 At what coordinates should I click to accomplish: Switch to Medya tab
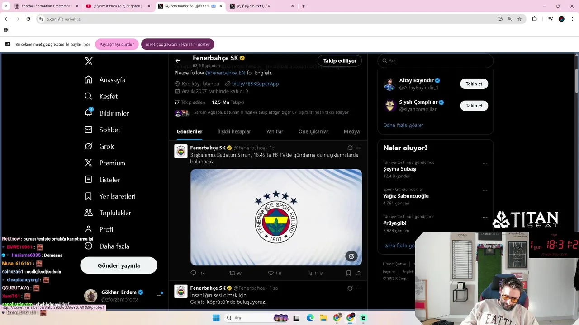pos(351,131)
